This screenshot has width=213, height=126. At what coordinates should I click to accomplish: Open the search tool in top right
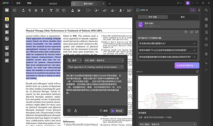[x=206, y=10]
